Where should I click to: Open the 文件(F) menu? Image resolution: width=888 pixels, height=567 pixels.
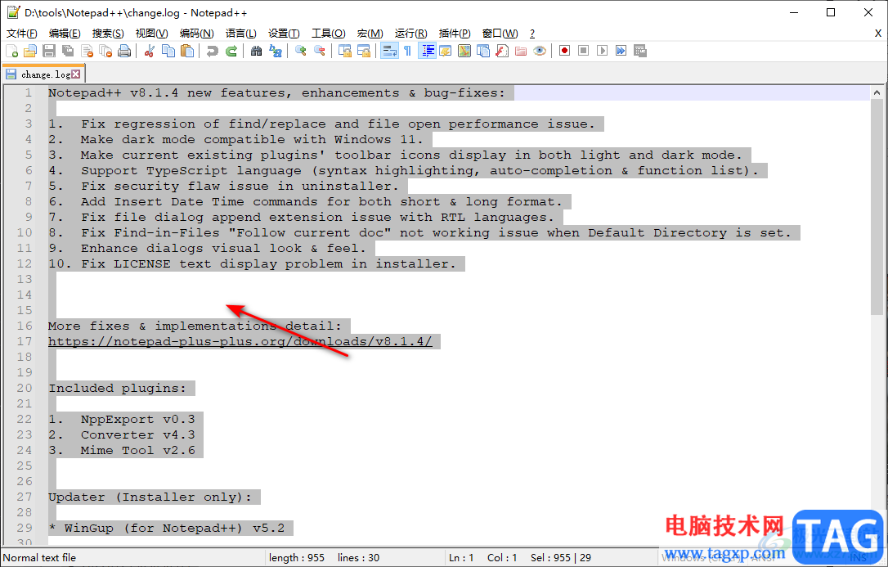22,34
